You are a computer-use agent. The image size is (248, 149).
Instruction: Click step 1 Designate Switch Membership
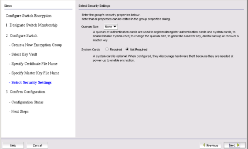pyautogui.click(x=31, y=25)
